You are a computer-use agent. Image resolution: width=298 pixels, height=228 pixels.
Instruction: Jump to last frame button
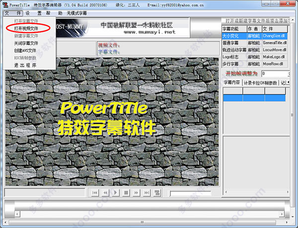click(147, 193)
